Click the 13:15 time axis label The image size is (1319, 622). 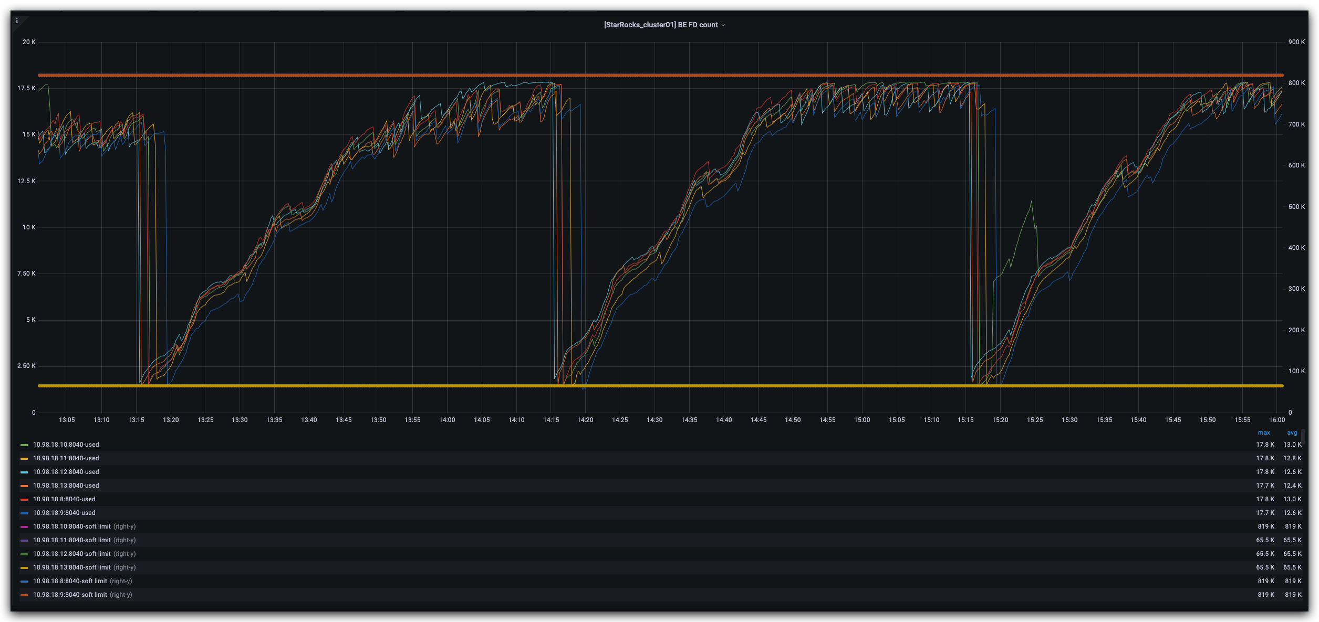tap(136, 420)
